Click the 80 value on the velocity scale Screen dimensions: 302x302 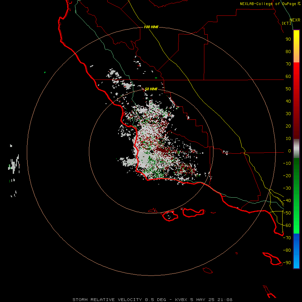(288, 52)
